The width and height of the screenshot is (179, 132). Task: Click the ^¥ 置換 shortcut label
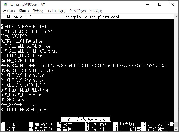64,129
